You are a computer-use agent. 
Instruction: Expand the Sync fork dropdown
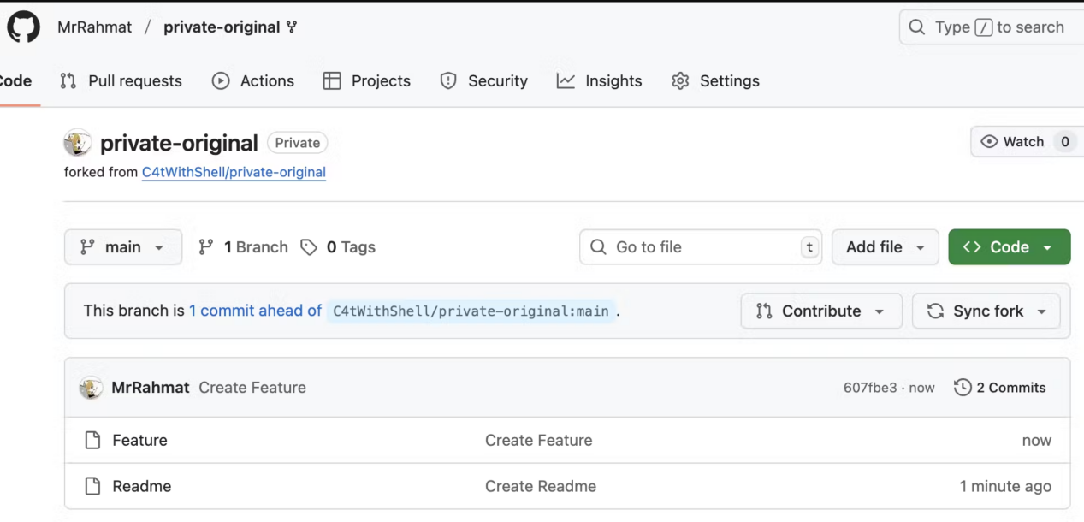(x=986, y=311)
